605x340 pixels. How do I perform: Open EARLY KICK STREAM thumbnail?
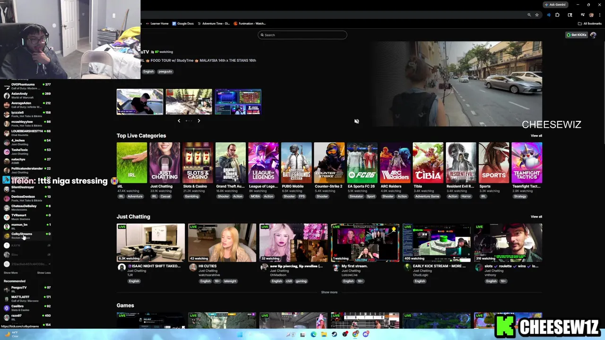pos(437,243)
